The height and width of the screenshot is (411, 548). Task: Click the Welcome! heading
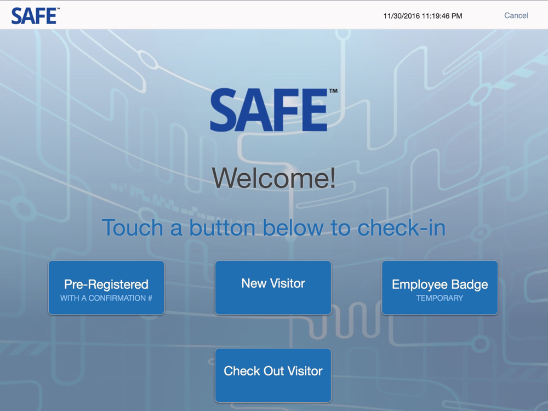coord(273,178)
